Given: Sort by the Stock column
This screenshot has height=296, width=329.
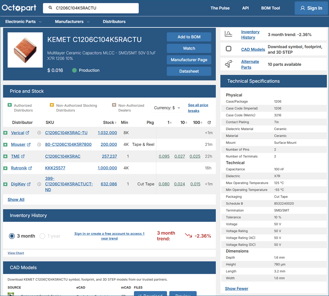Looking at the screenshot, I should [x=110, y=122].
